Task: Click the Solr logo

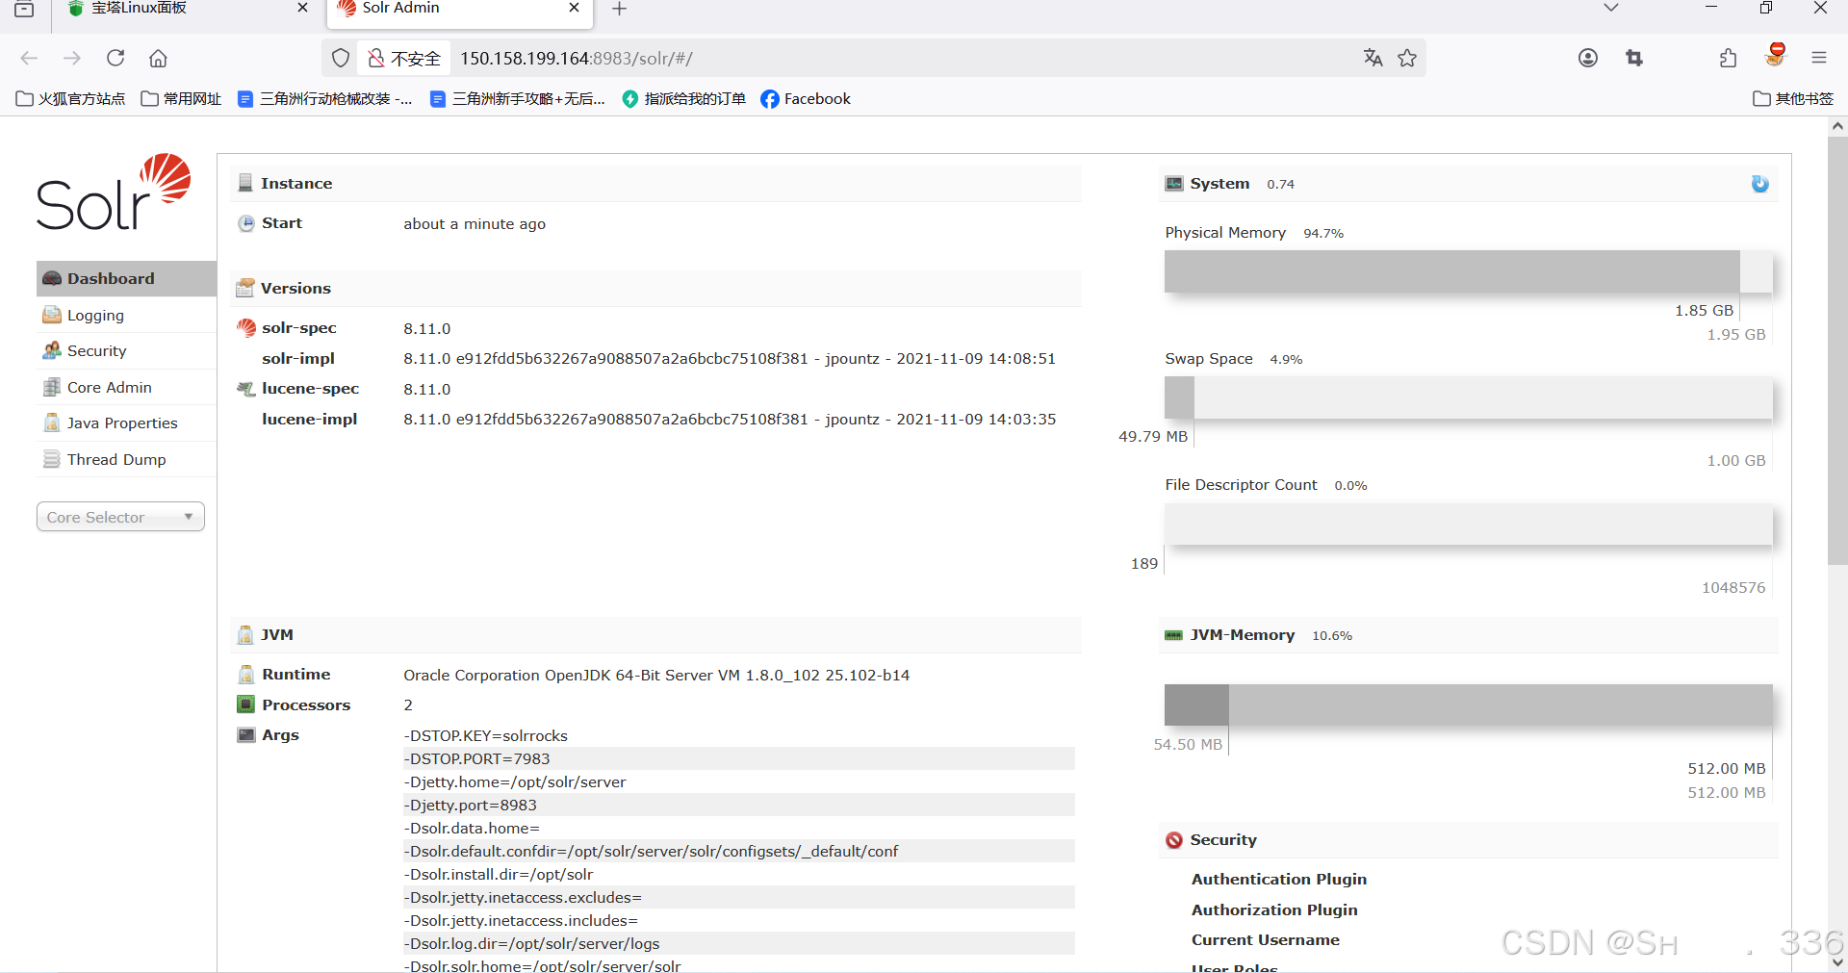Action: (114, 192)
